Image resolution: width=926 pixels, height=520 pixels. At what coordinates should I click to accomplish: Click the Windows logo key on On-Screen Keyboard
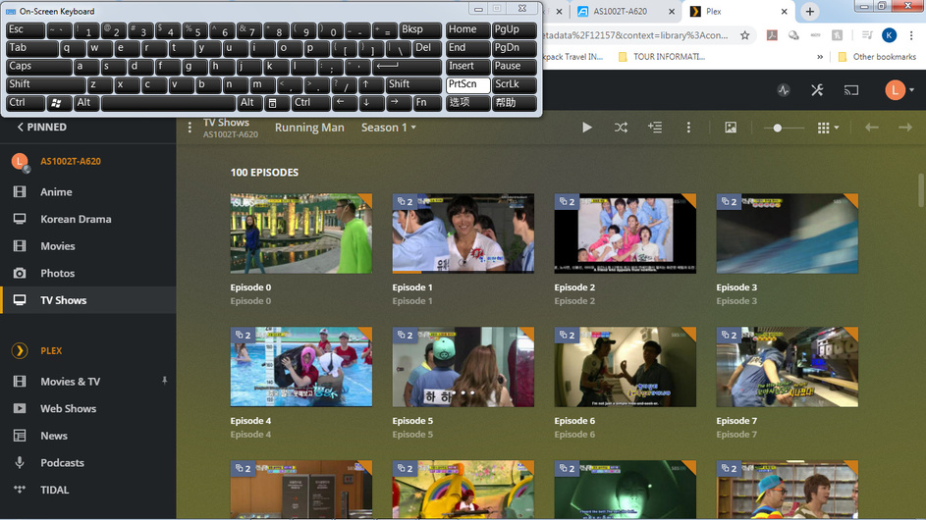coord(59,103)
